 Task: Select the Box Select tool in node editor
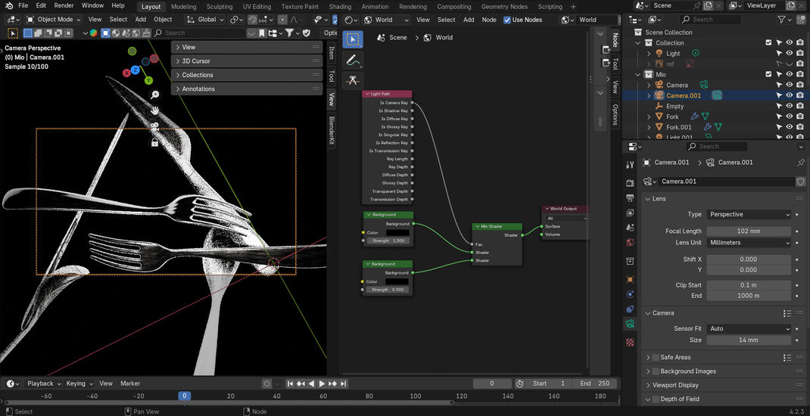coord(353,39)
